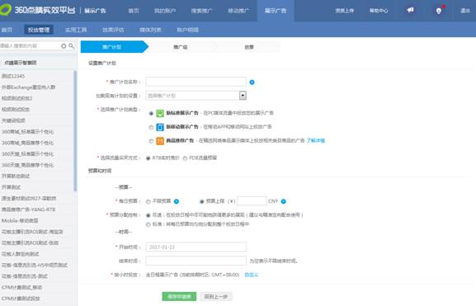Open sidebar item ending in 12345

13,76
